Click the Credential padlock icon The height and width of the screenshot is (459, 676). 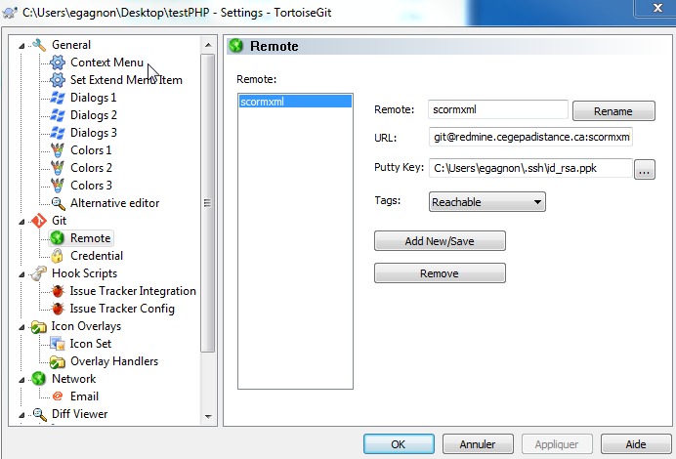click(58, 256)
